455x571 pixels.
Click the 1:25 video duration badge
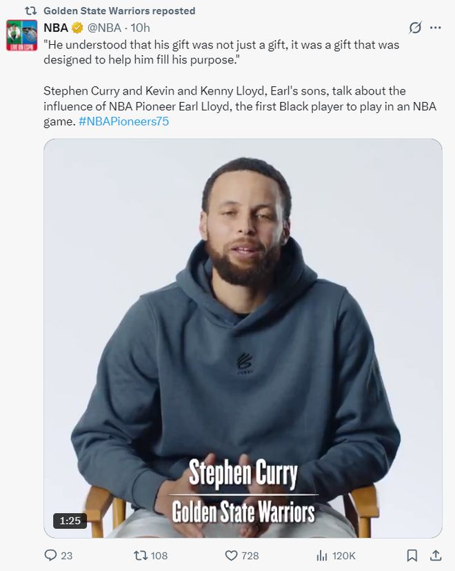70,521
